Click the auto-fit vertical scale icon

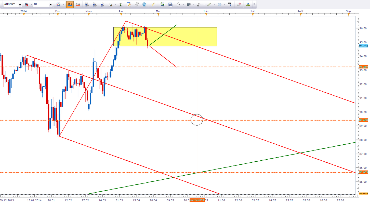click(121, 4)
